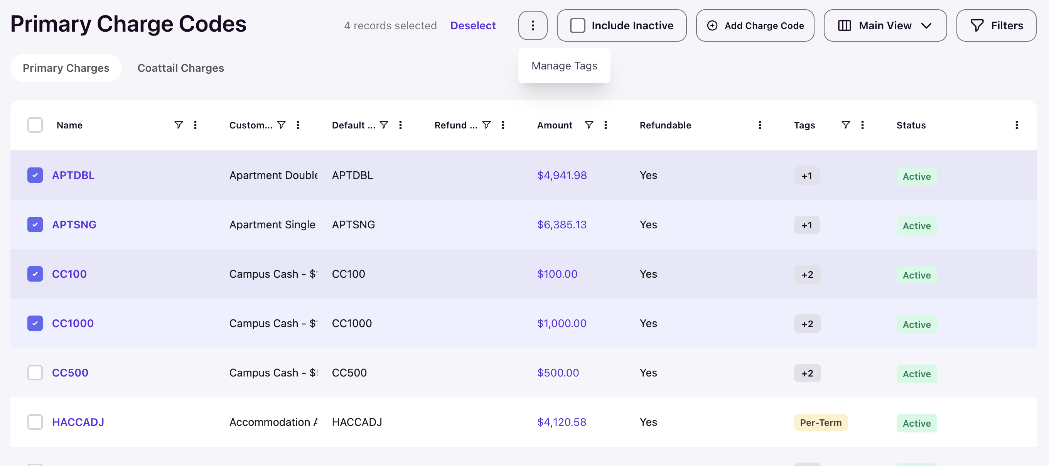Open Status column three-dot menu
The image size is (1049, 466).
click(x=1017, y=125)
